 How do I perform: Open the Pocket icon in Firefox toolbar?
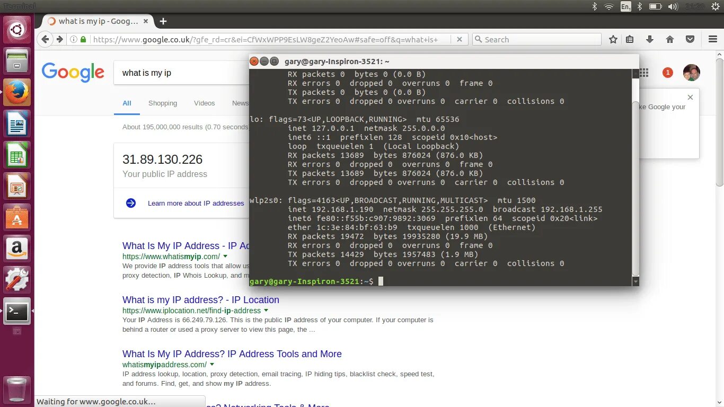(690, 39)
